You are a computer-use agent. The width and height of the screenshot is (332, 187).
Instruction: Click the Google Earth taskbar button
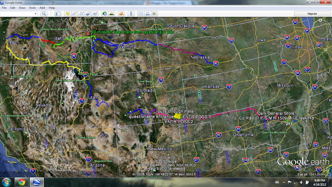37,182
